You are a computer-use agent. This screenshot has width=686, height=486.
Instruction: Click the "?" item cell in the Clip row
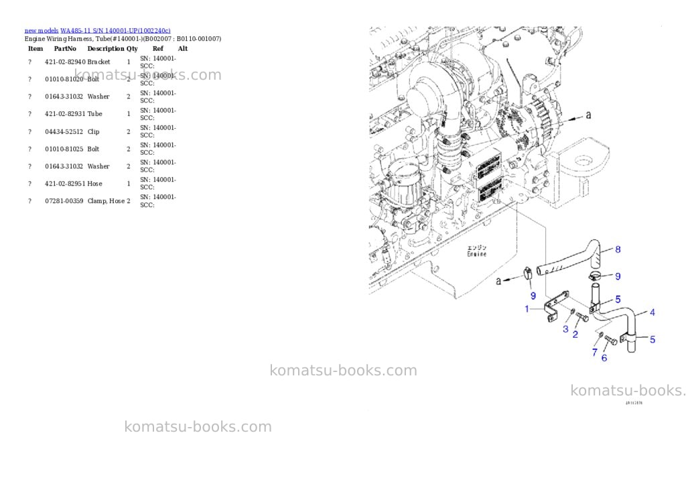[x=29, y=132]
